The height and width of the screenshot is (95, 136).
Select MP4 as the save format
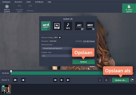pos(46,26)
